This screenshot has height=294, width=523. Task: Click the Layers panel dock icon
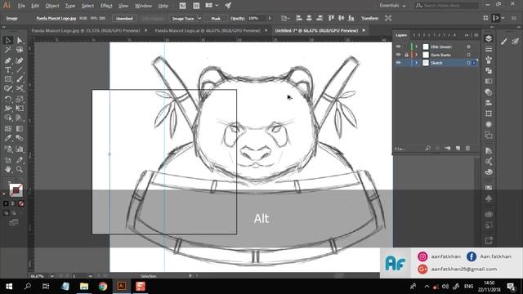(x=489, y=38)
